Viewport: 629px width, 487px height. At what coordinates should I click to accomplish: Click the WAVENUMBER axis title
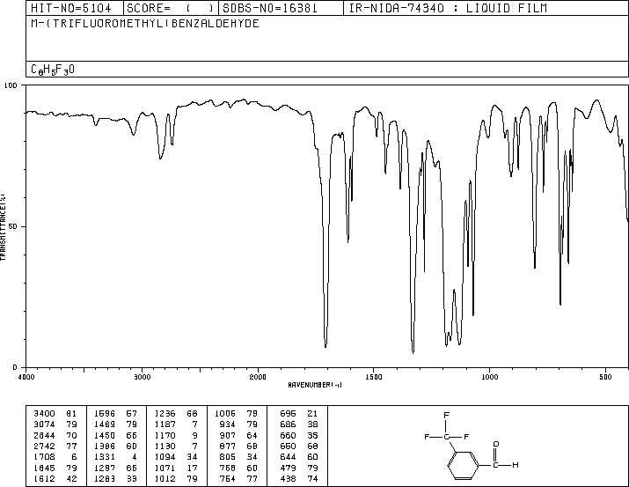pos(315,385)
